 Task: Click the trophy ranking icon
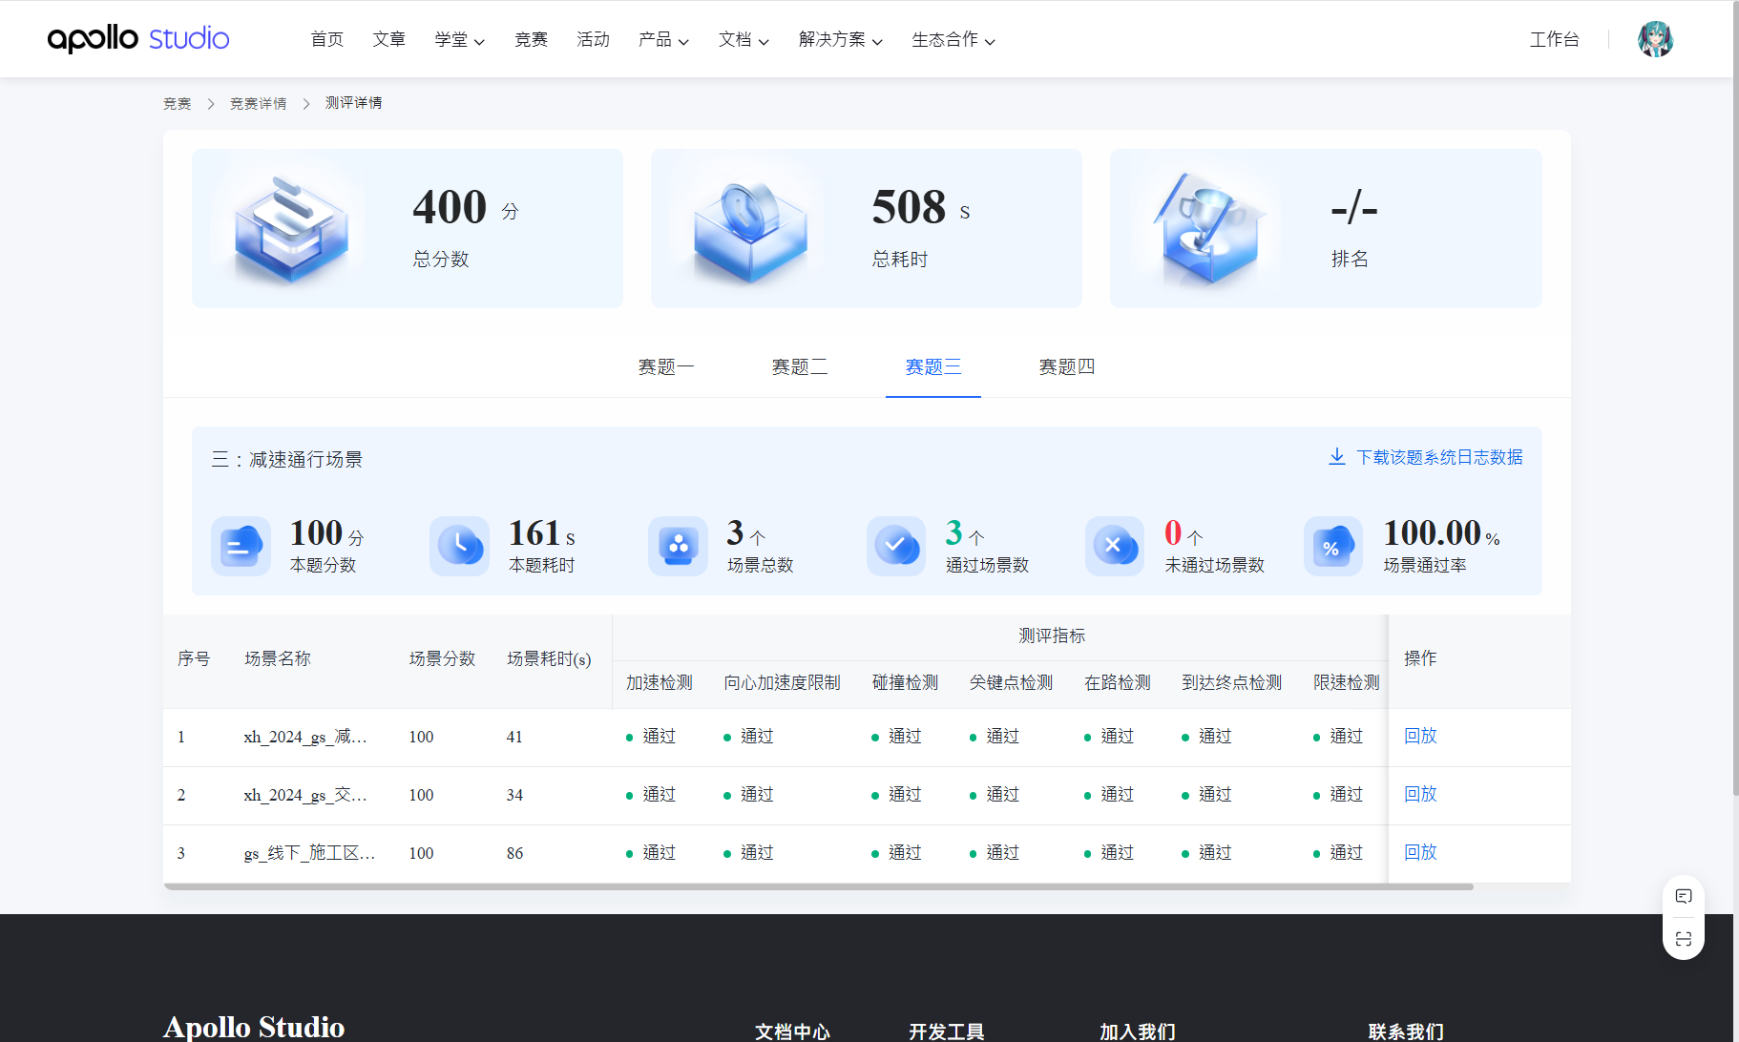point(1209,229)
